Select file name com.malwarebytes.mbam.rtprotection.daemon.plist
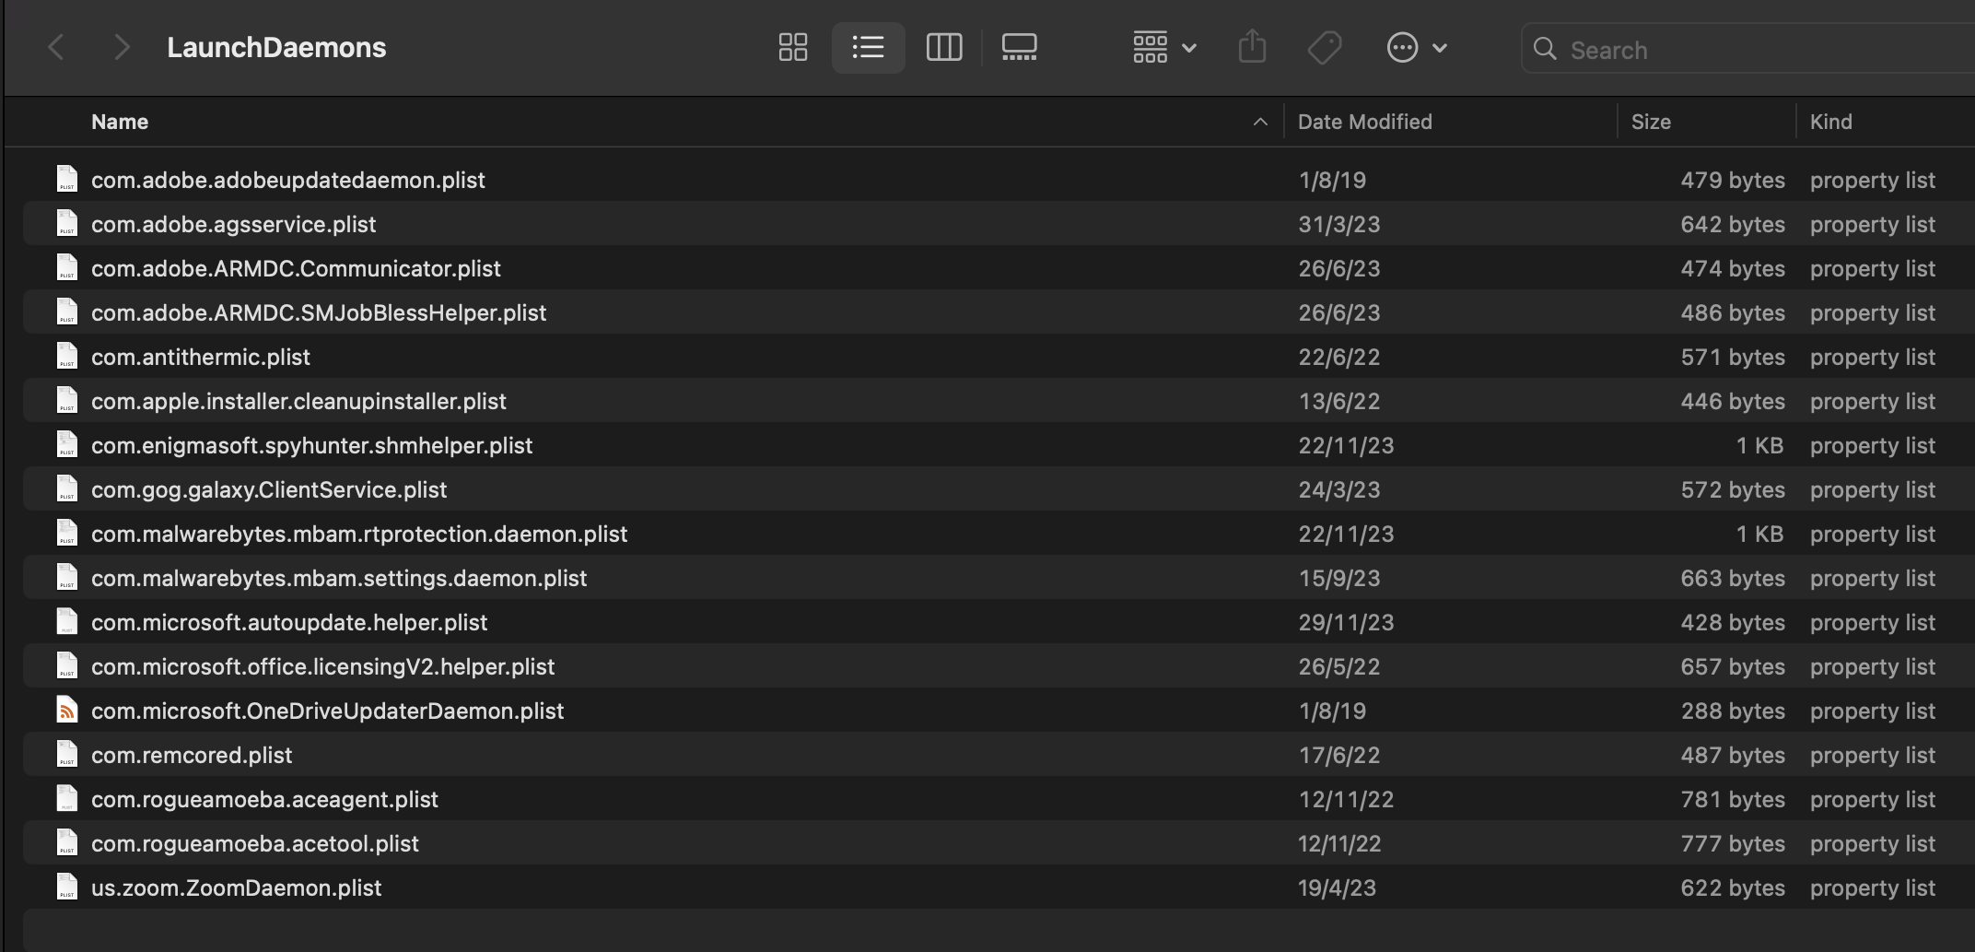The image size is (1975, 952). pyautogui.click(x=359, y=534)
